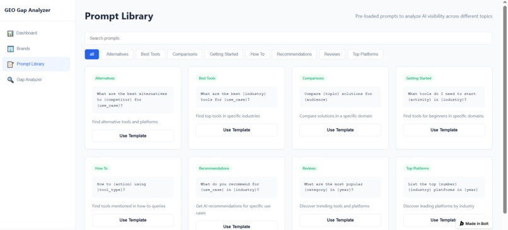Screen dimensions: 508x230
Task: Open the Gap Analyzer page label
Action: 29,79
